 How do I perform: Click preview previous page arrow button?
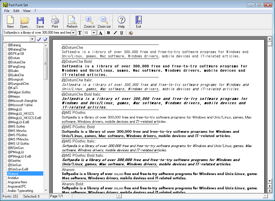[x=270, y=186]
